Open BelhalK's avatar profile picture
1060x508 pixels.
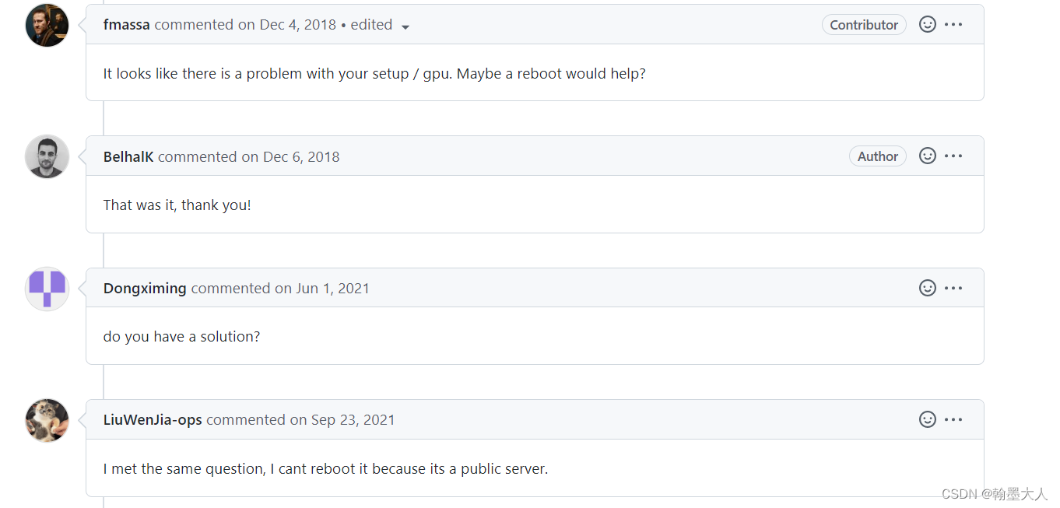(x=47, y=156)
